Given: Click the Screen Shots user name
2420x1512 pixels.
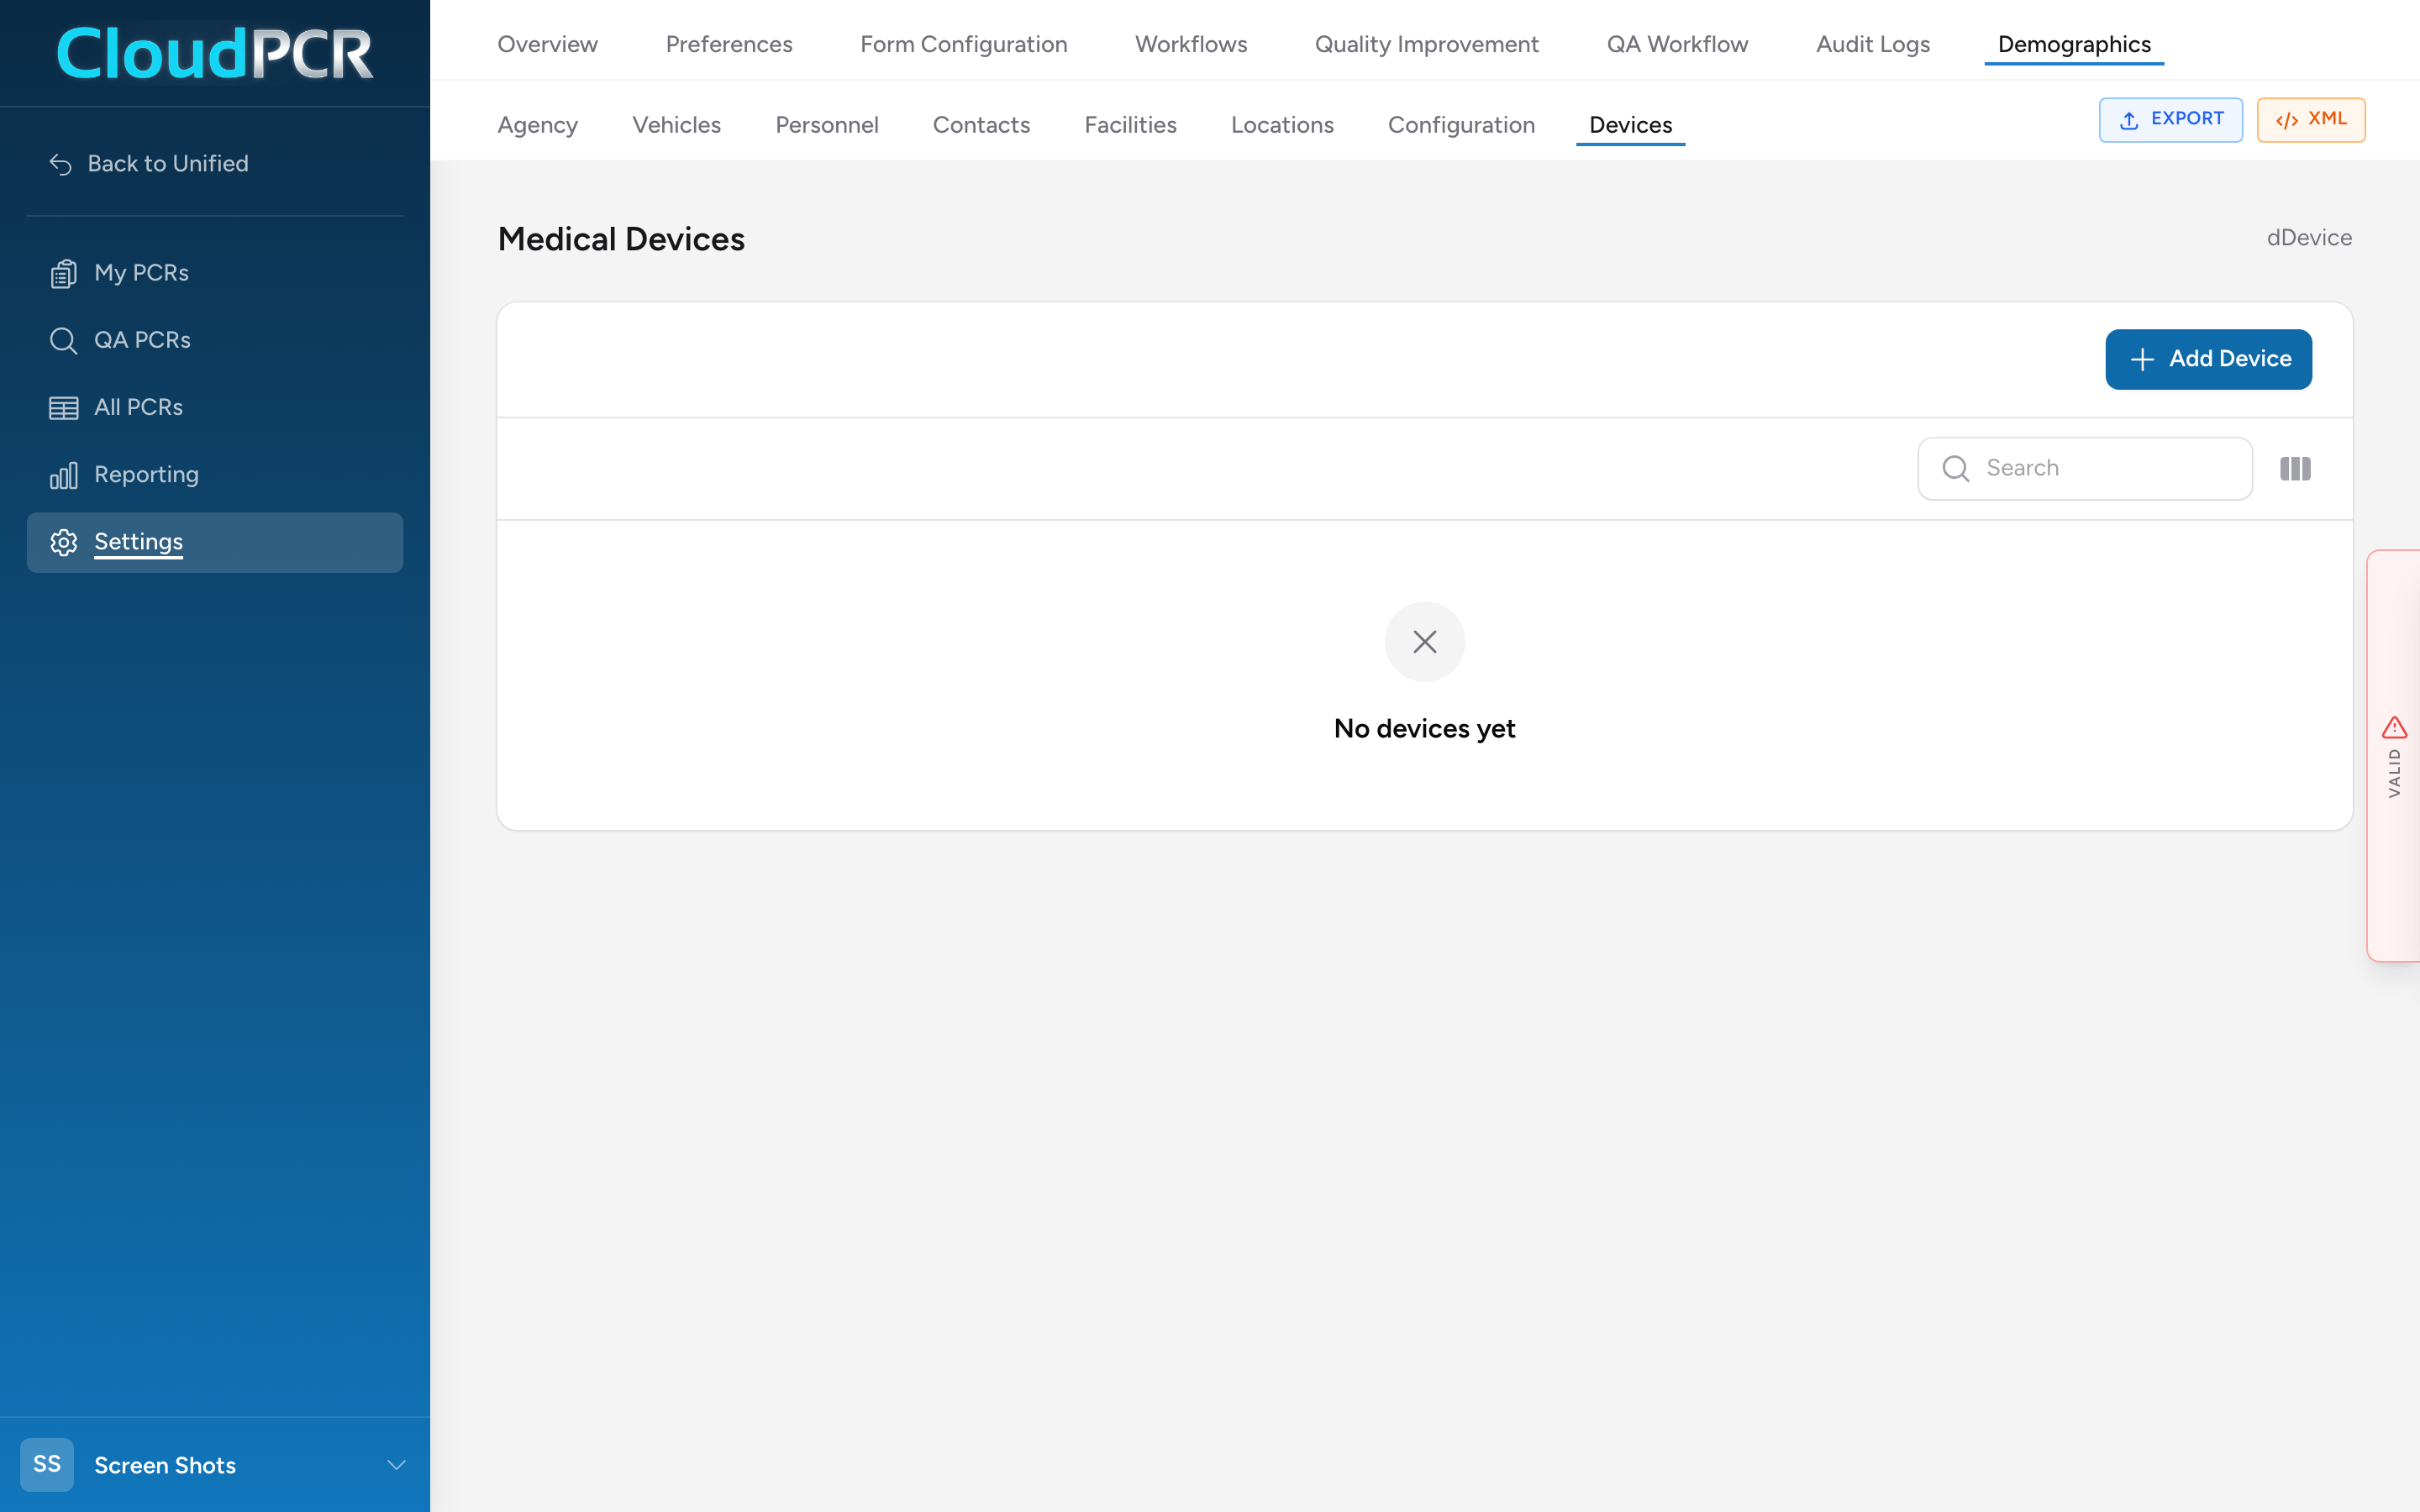Looking at the screenshot, I should click(x=165, y=1465).
